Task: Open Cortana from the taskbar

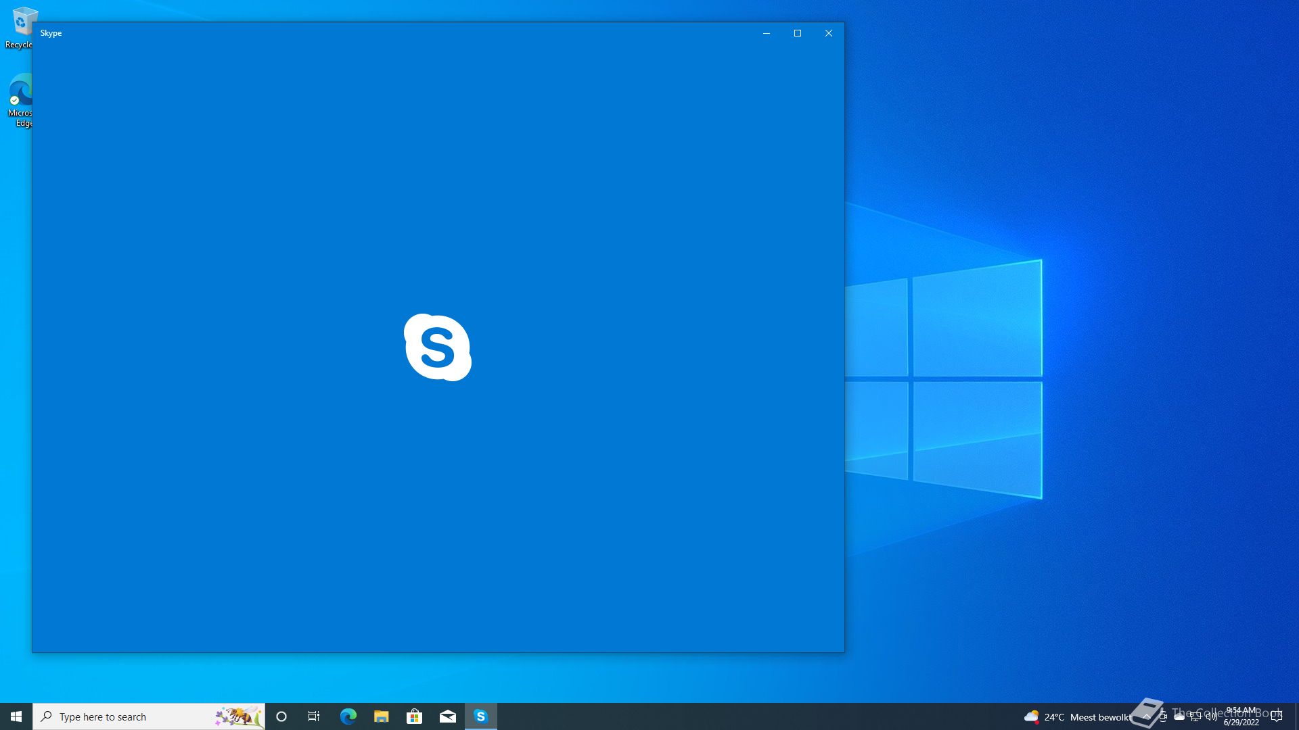Action: coord(281,716)
